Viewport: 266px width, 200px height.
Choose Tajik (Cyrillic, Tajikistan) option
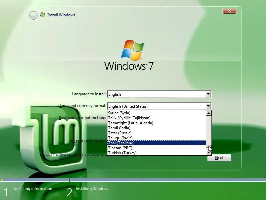157,118
